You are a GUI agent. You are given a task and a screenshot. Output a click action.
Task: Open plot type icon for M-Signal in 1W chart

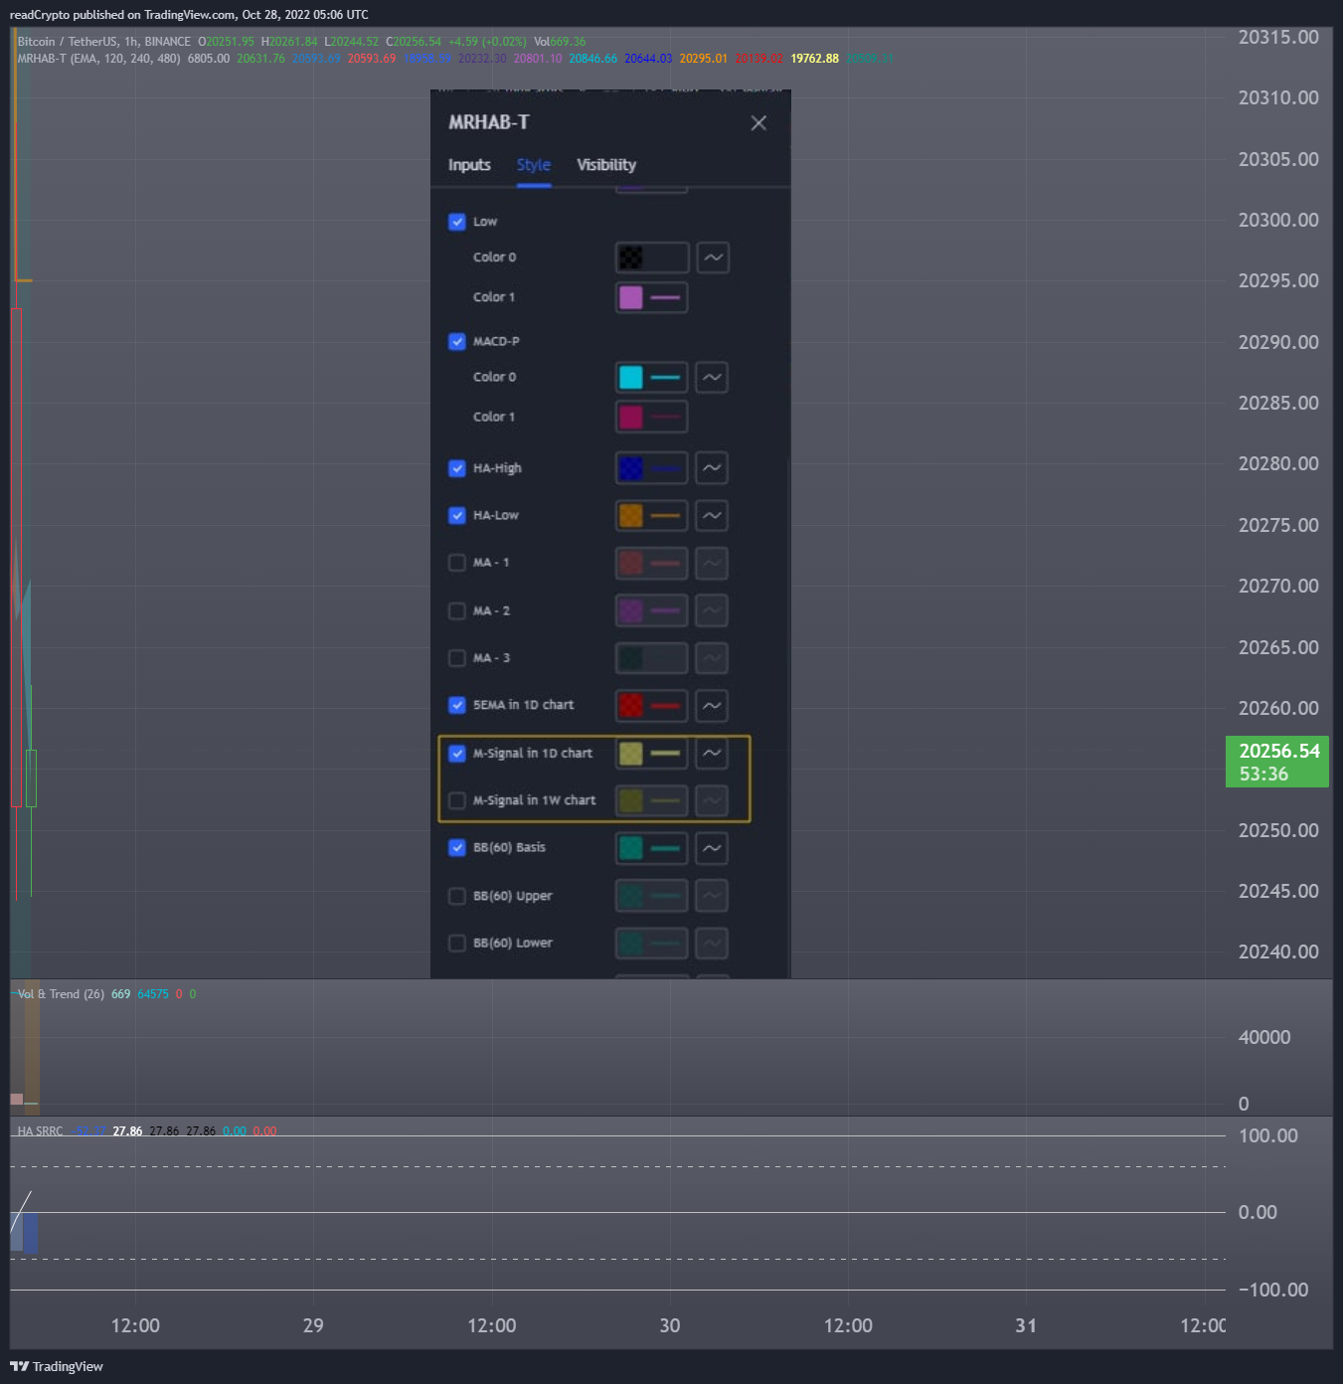coord(712,800)
